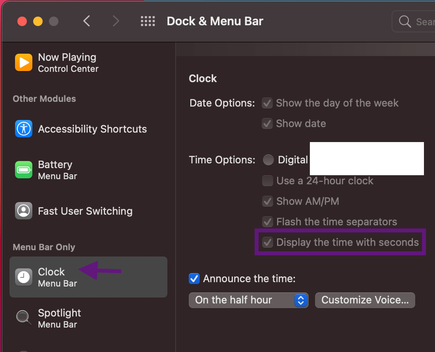Click the Clock icon under Menu Bar Only

[x=23, y=277]
